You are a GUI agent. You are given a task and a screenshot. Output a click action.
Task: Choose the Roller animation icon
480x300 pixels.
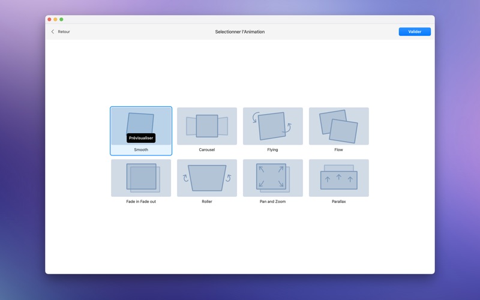(207, 178)
